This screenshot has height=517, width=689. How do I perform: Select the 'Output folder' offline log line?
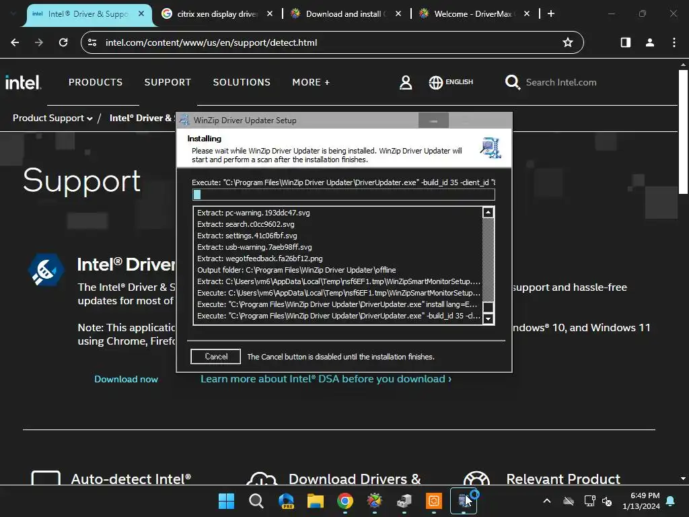297,270
